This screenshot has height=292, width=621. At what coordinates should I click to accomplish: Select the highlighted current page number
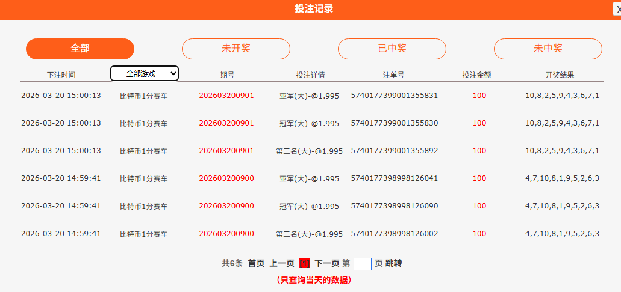point(304,263)
